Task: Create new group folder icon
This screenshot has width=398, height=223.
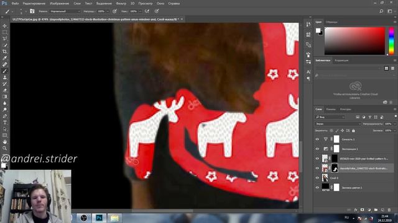Action: pyautogui.click(x=376, y=210)
